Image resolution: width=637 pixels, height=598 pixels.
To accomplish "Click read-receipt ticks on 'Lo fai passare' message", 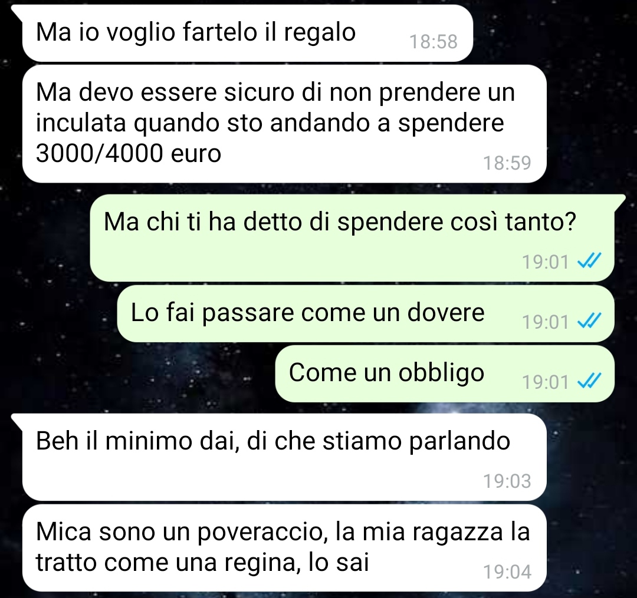I will 589,321.
